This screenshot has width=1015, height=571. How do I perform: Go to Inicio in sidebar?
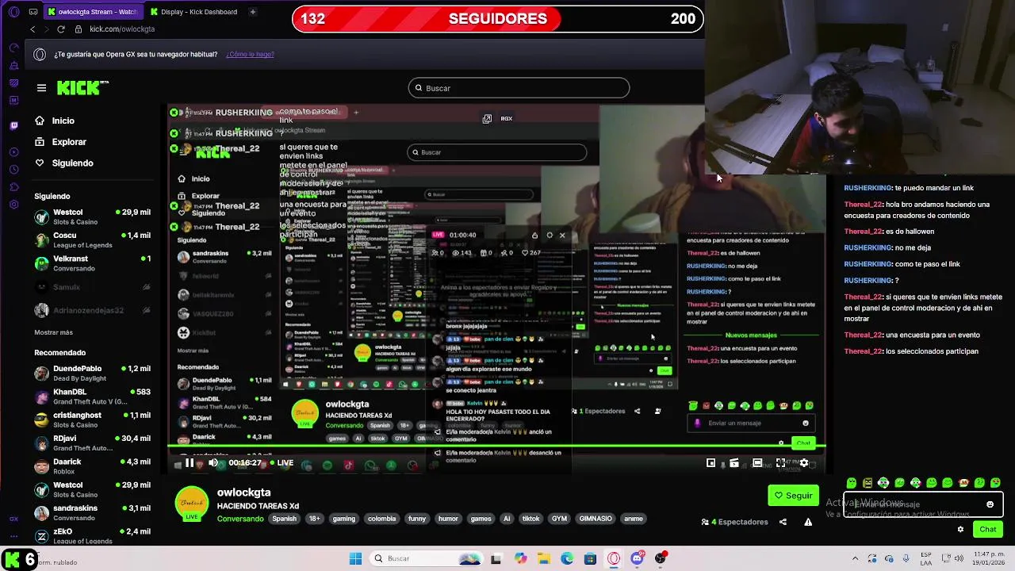pos(63,121)
